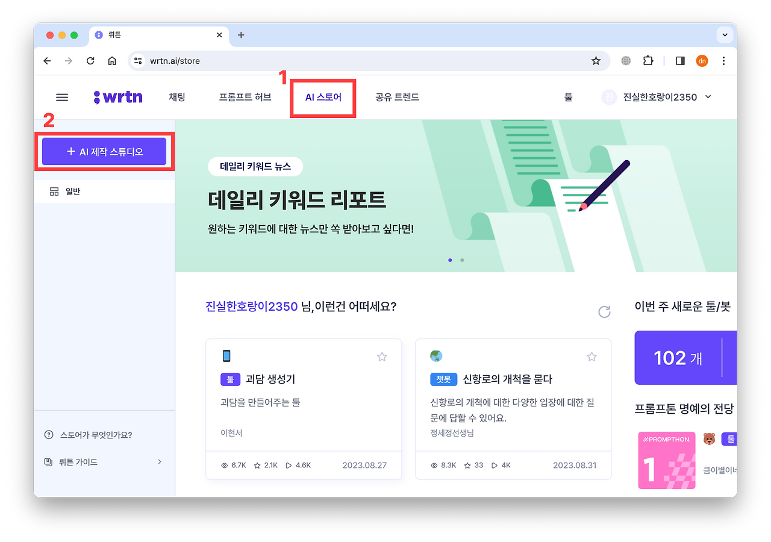Click the browser home button
Viewport: 771px width, 542px height.
112,61
